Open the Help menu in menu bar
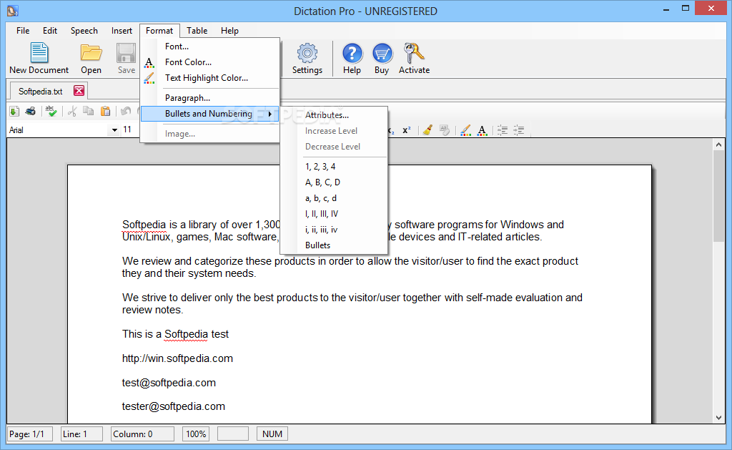 click(x=229, y=30)
